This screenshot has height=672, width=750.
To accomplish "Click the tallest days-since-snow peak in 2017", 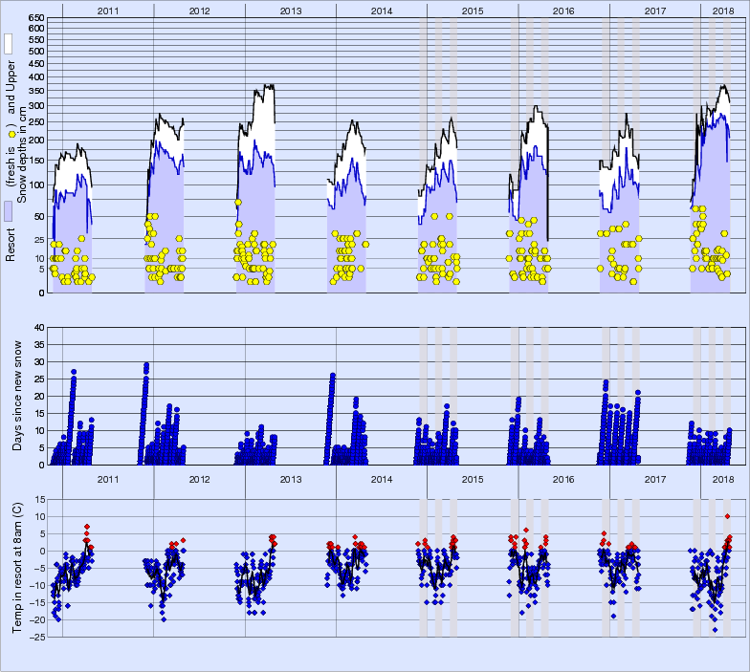I will (x=606, y=383).
